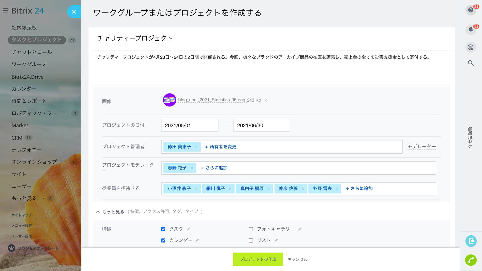
Task: Go to ワークグループ in sidebar
Action: pos(29,64)
